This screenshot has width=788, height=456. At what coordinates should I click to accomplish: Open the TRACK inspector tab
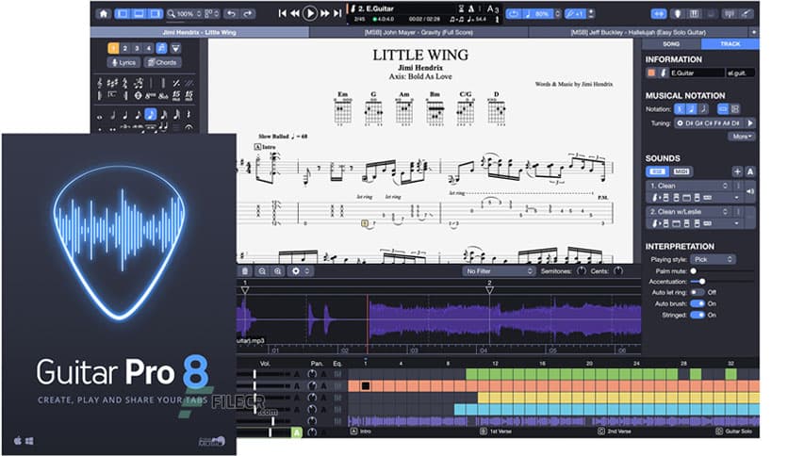[731, 44]
